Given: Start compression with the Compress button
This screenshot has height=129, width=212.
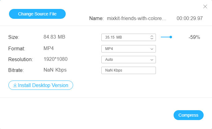Looking at the screenshot, I should (188, 115).
